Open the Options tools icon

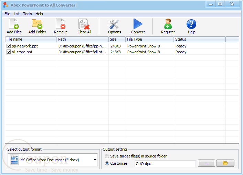pos(114,24)
